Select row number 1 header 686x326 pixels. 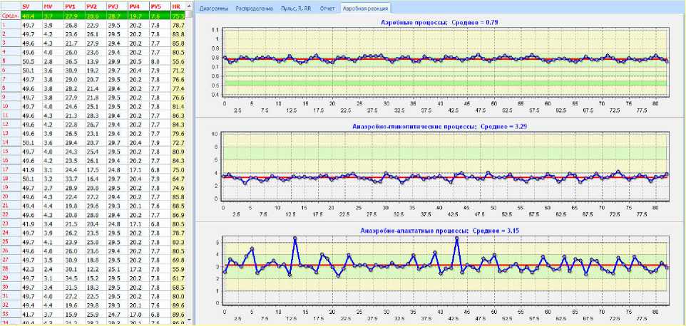point(10,26)
